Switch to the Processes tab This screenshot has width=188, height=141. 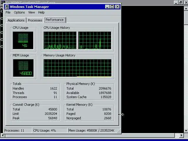[35, 20]
